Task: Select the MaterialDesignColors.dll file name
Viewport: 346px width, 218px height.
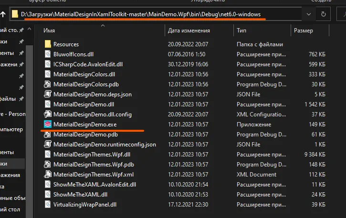Action: click(x=84, y=74)
